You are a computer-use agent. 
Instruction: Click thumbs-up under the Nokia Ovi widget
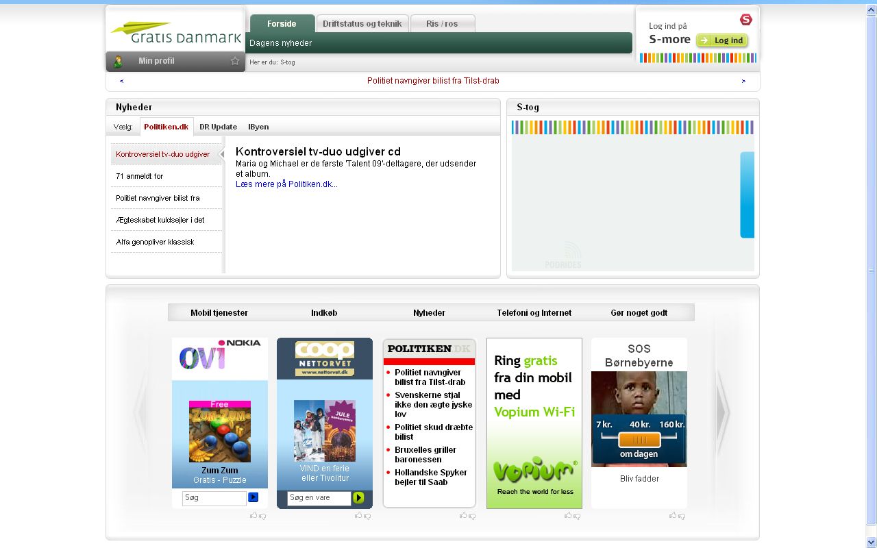(x=254, y=515)
